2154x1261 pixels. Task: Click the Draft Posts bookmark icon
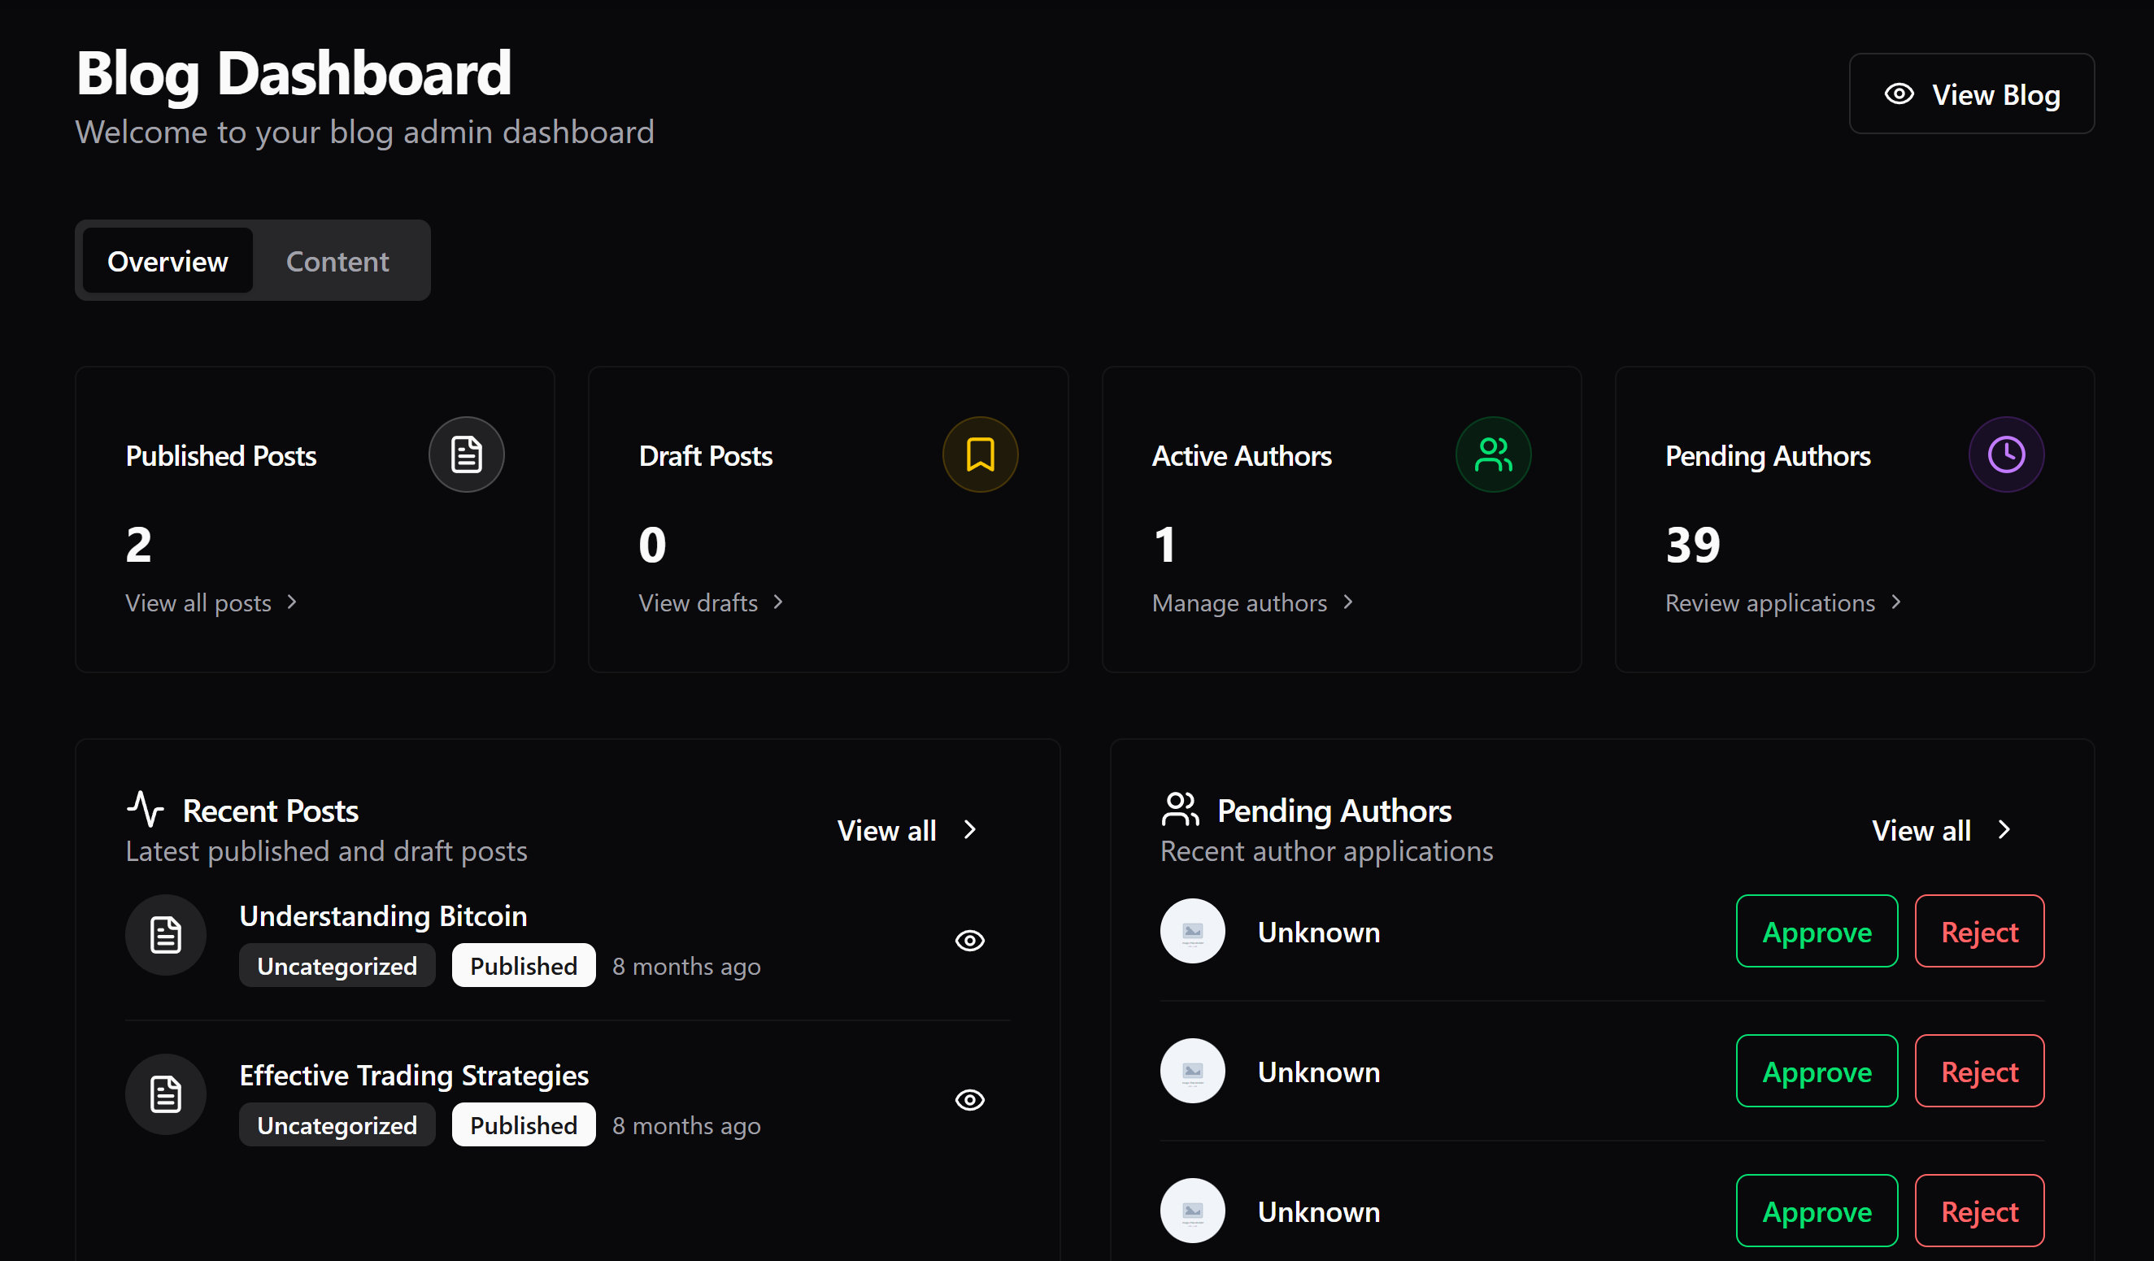(x=980, y=454)
